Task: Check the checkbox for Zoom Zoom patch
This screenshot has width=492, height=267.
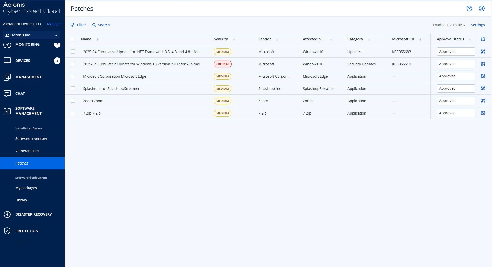Action: click(73, 101)
